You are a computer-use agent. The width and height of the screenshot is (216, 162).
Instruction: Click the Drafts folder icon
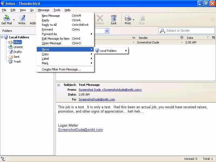(11, 52)
